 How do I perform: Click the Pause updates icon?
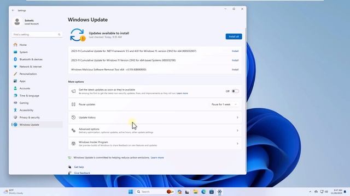73,104
